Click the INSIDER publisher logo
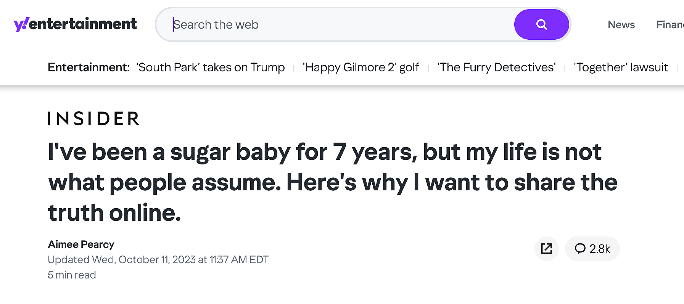684x304 pixels. pyautogui.click(x=93, y=119)
